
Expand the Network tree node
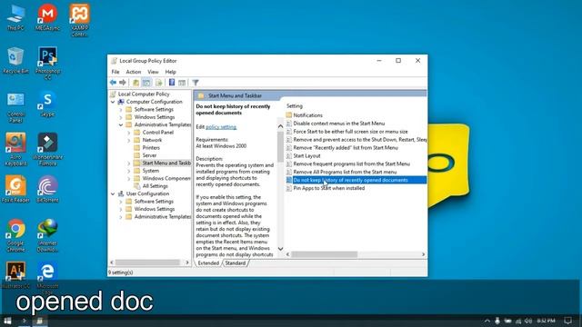coord(129,140)
